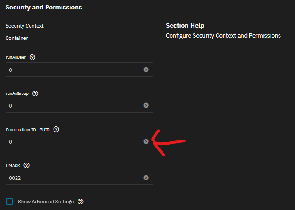Open help icon beside Show Advanced Settings
Viewport: 295px width, 210px height.
(80, 202)
